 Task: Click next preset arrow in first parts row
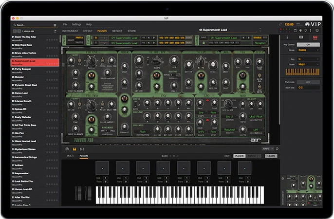[153, 37]
